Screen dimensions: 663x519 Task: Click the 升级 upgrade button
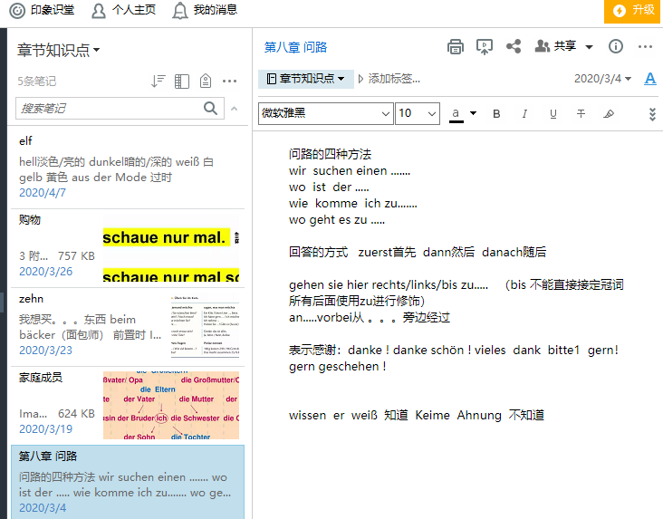click(x=633, y=11)
